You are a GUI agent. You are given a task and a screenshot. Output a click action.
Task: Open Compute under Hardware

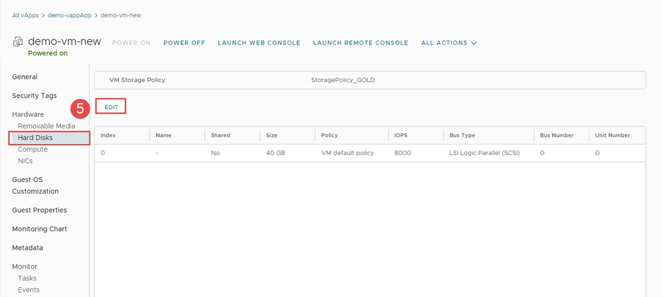coord(32,149)
